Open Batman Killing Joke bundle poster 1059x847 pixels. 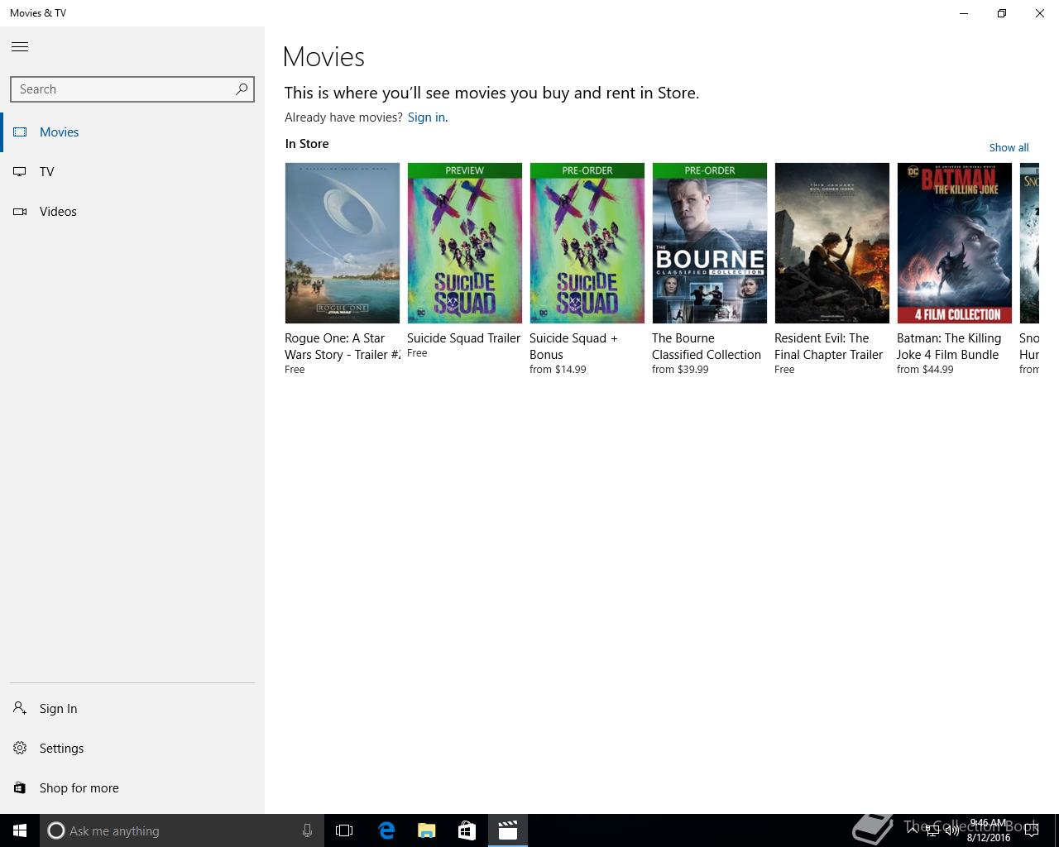tap(955, 243)
